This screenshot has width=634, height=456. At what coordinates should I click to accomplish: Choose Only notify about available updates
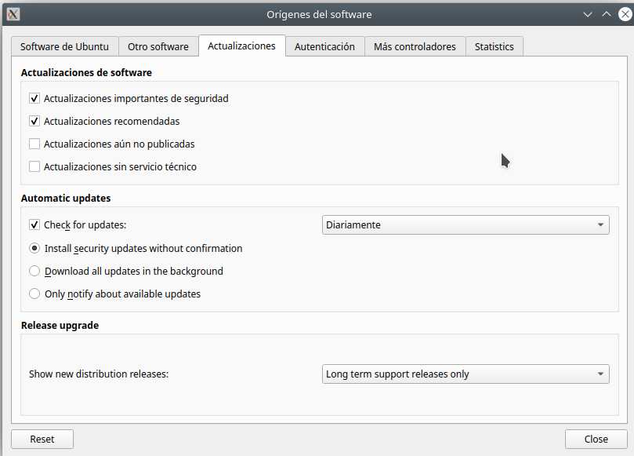[x=34, y=294]
